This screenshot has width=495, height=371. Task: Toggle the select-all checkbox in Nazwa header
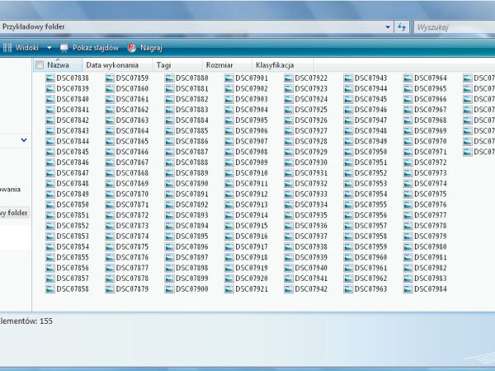[x=39, y=64]
